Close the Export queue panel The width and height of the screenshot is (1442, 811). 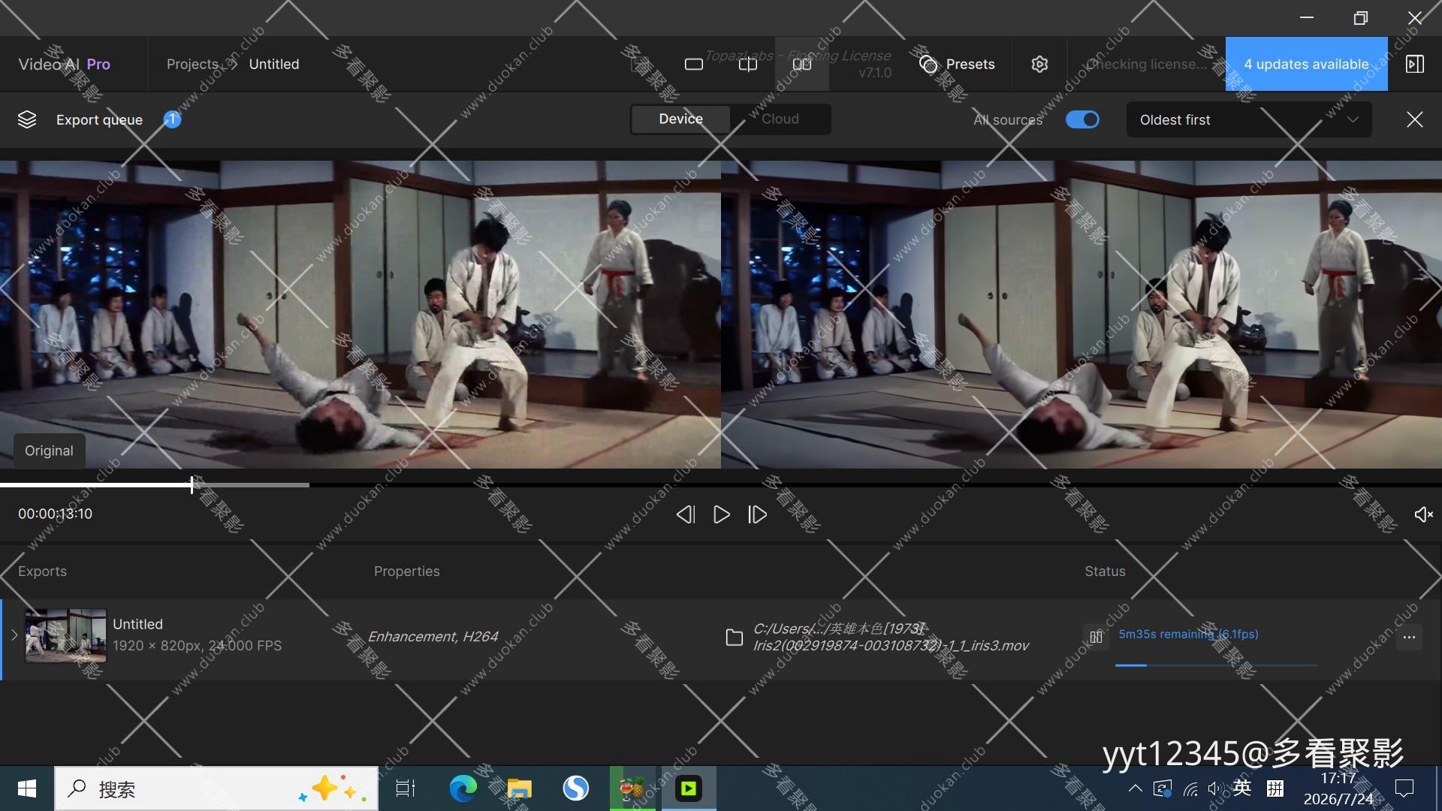click(1415, 119)
